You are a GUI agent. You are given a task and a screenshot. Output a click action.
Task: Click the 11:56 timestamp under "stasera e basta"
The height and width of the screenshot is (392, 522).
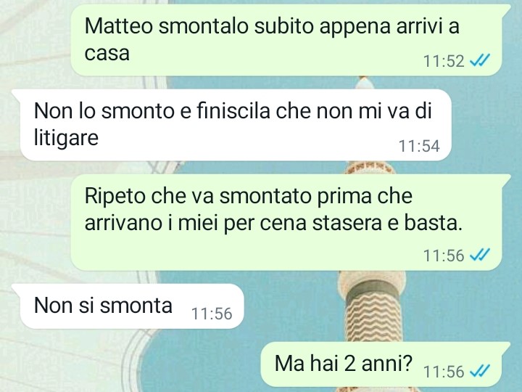pos(444,256)
